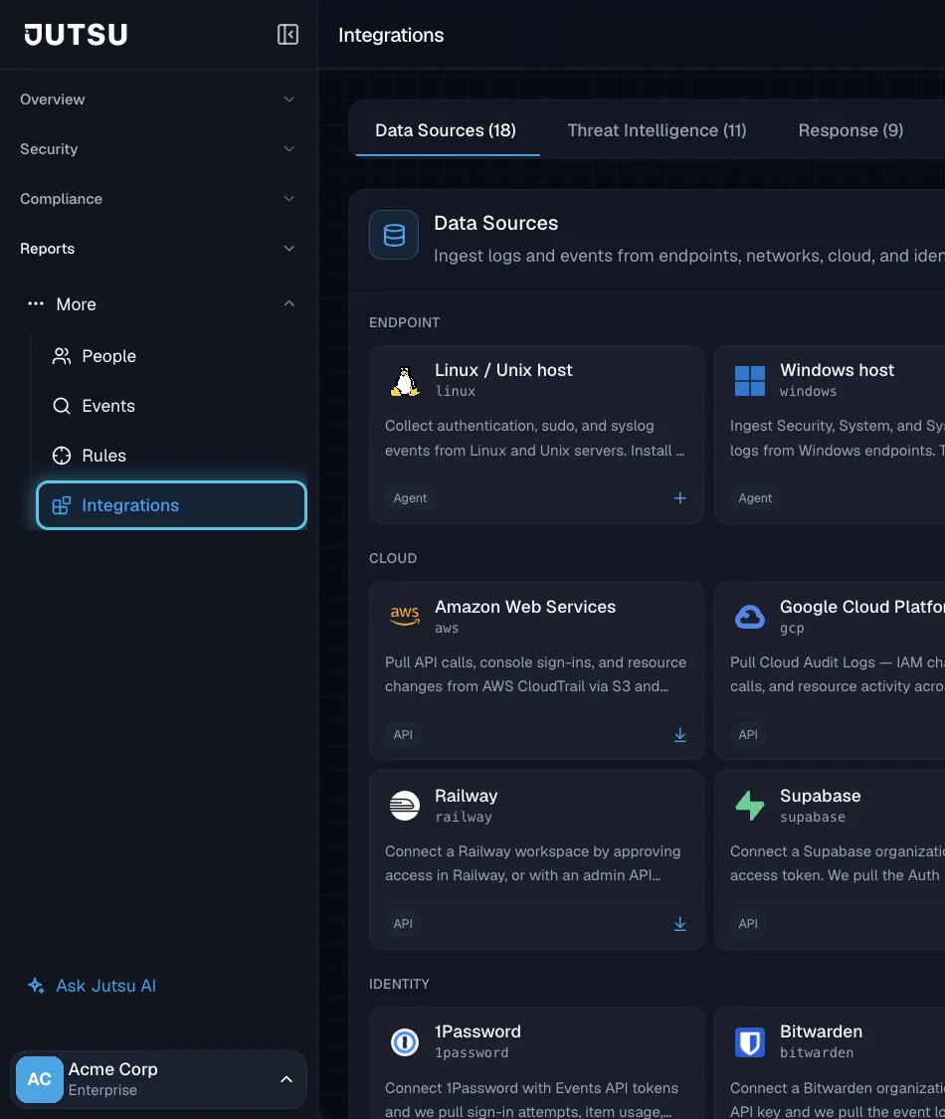The height and width of the screenshot is (1119, 945).
Task: Open the Events page
Action: tap(171, 406)
